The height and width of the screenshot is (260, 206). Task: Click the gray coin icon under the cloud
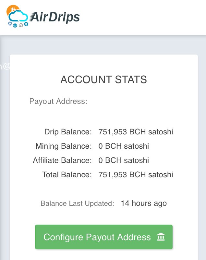(21, 25)
